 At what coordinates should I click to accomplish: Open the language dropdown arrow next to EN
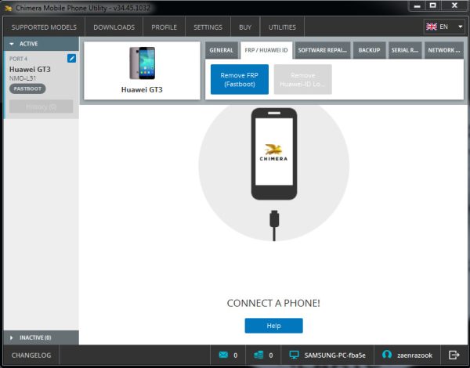click(x=460, y=27)
